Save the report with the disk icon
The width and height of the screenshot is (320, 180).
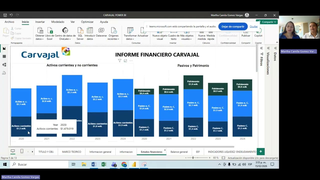pos(5,15)
